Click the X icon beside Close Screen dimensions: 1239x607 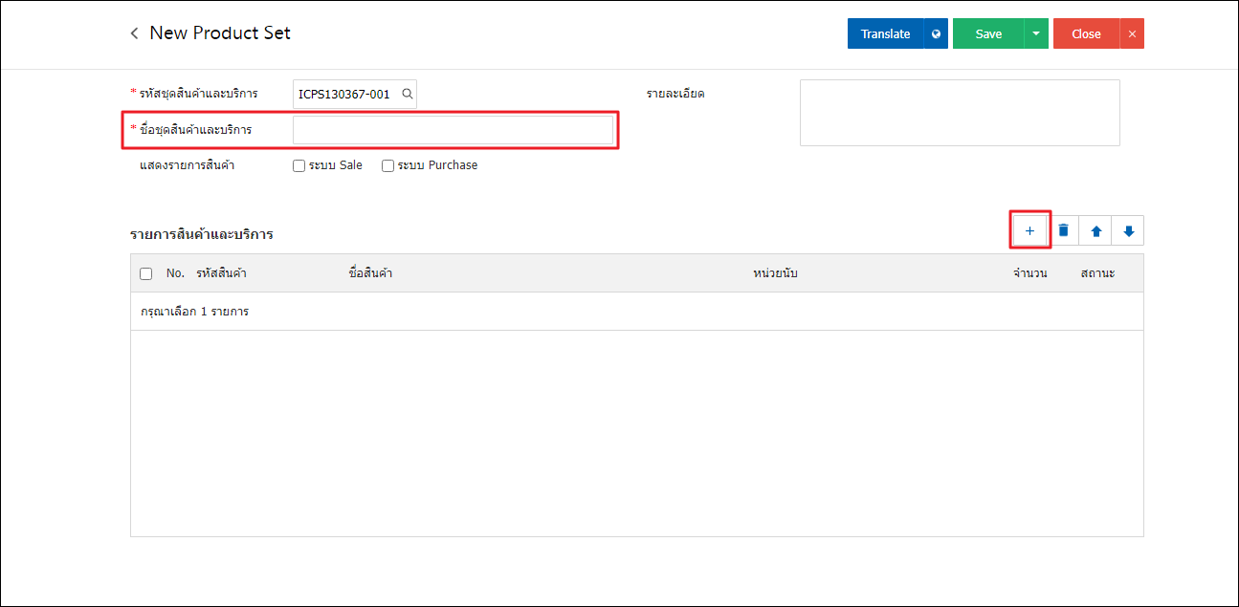pyautogui.click(x=1132, y=33)
